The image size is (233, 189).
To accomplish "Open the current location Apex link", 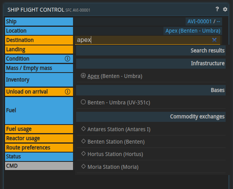I will tap(193, 31).
